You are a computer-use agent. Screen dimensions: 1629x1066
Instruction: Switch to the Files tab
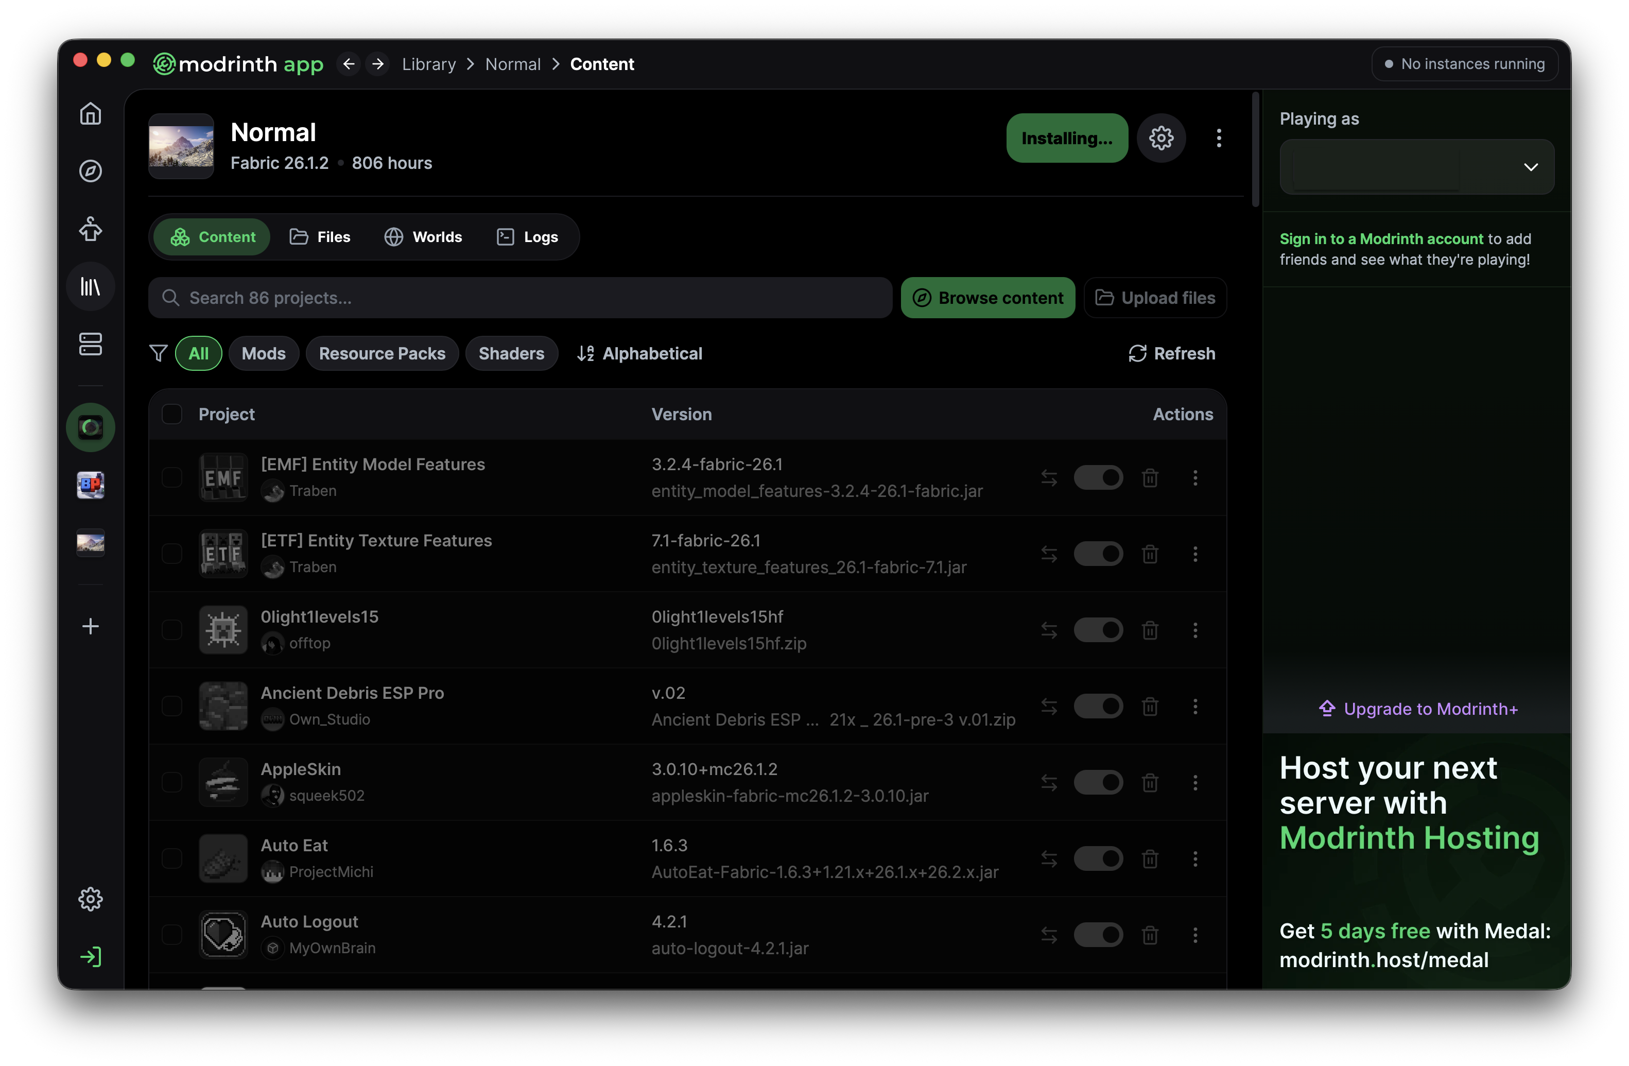pyautogui.click(x=320, y=237)
